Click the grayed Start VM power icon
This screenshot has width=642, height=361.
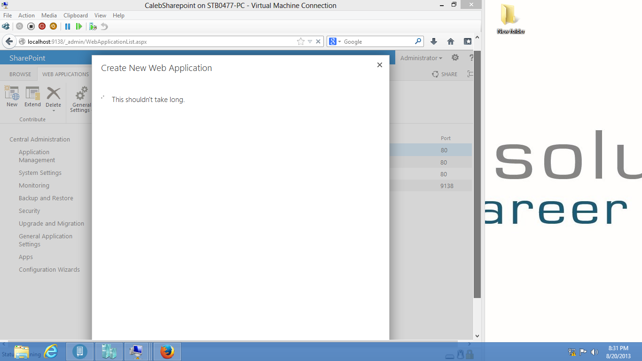(19, 26)
